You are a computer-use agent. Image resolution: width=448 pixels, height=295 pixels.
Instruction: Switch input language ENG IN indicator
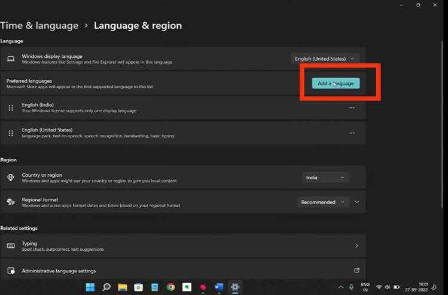365,287
